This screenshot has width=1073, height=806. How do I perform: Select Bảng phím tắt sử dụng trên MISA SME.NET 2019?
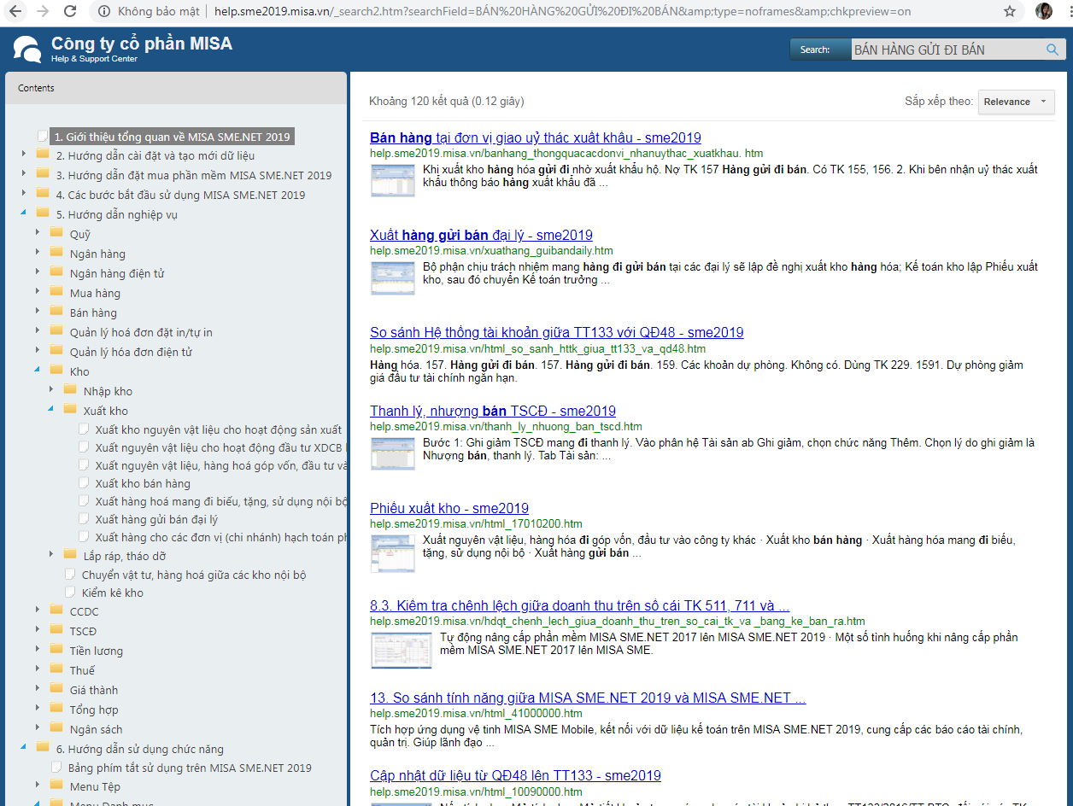(190, 768)
